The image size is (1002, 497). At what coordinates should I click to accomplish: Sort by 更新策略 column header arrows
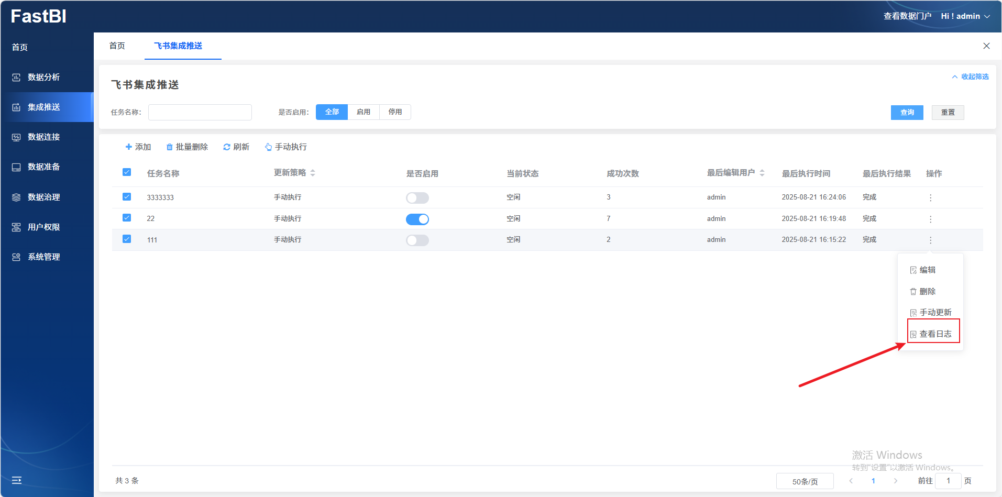pos(313,173)
